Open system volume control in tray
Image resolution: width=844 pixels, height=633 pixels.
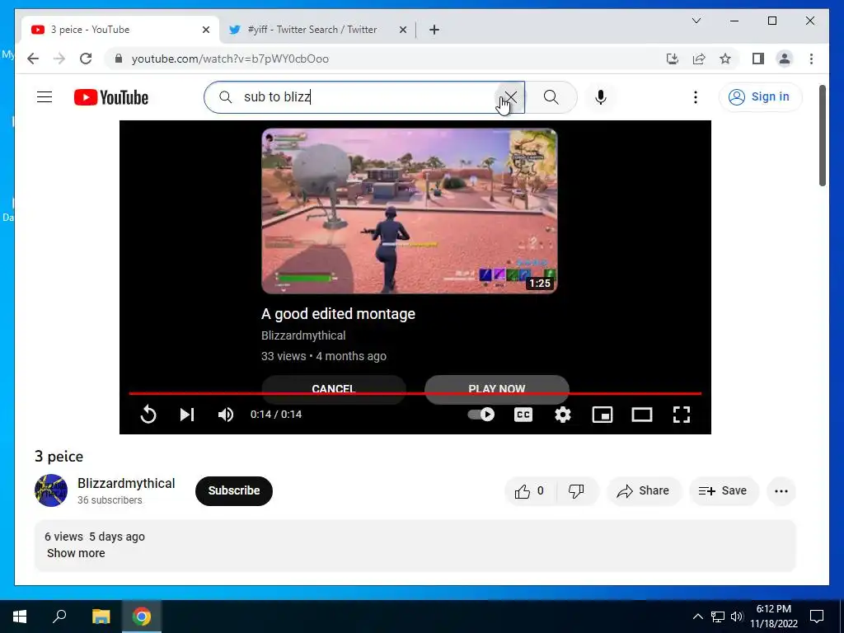(737, 617)
